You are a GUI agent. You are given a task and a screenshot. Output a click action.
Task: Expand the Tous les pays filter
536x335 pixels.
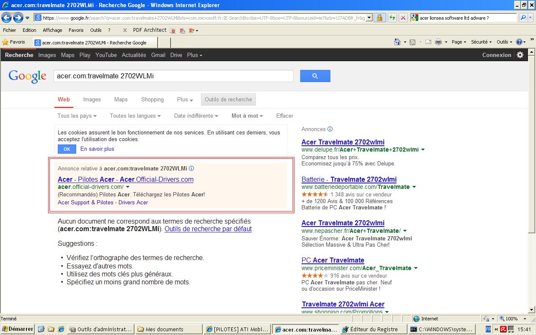pyautogui.click(x=77, y=116)
